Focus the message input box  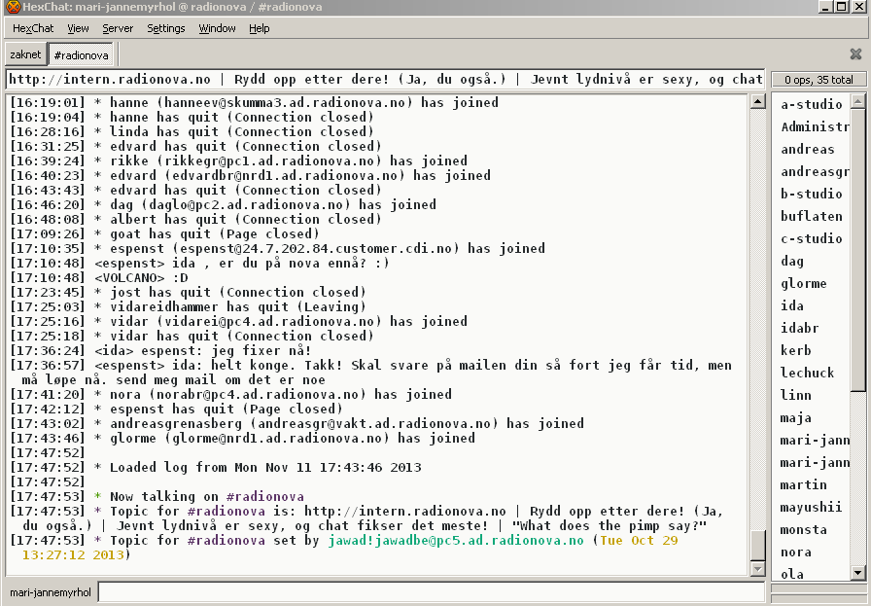coord(432,592)
